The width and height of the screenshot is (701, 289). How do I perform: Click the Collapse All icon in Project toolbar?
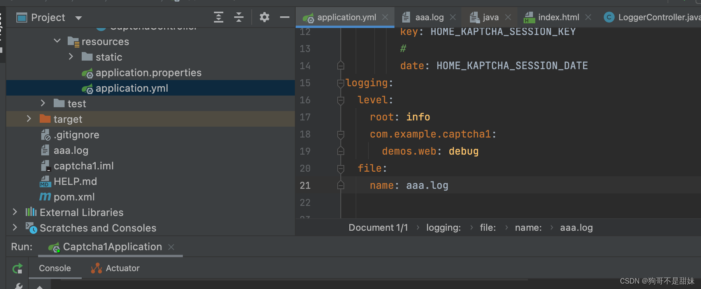[x=239, y=17]
